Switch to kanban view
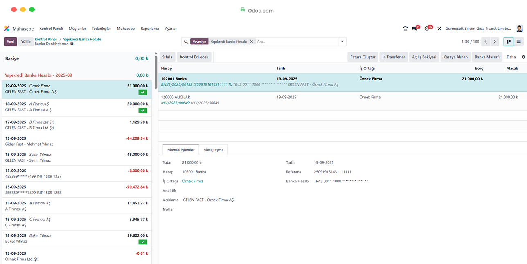The height and width of the screenshot is (264, 527). [x=509, y=42]
